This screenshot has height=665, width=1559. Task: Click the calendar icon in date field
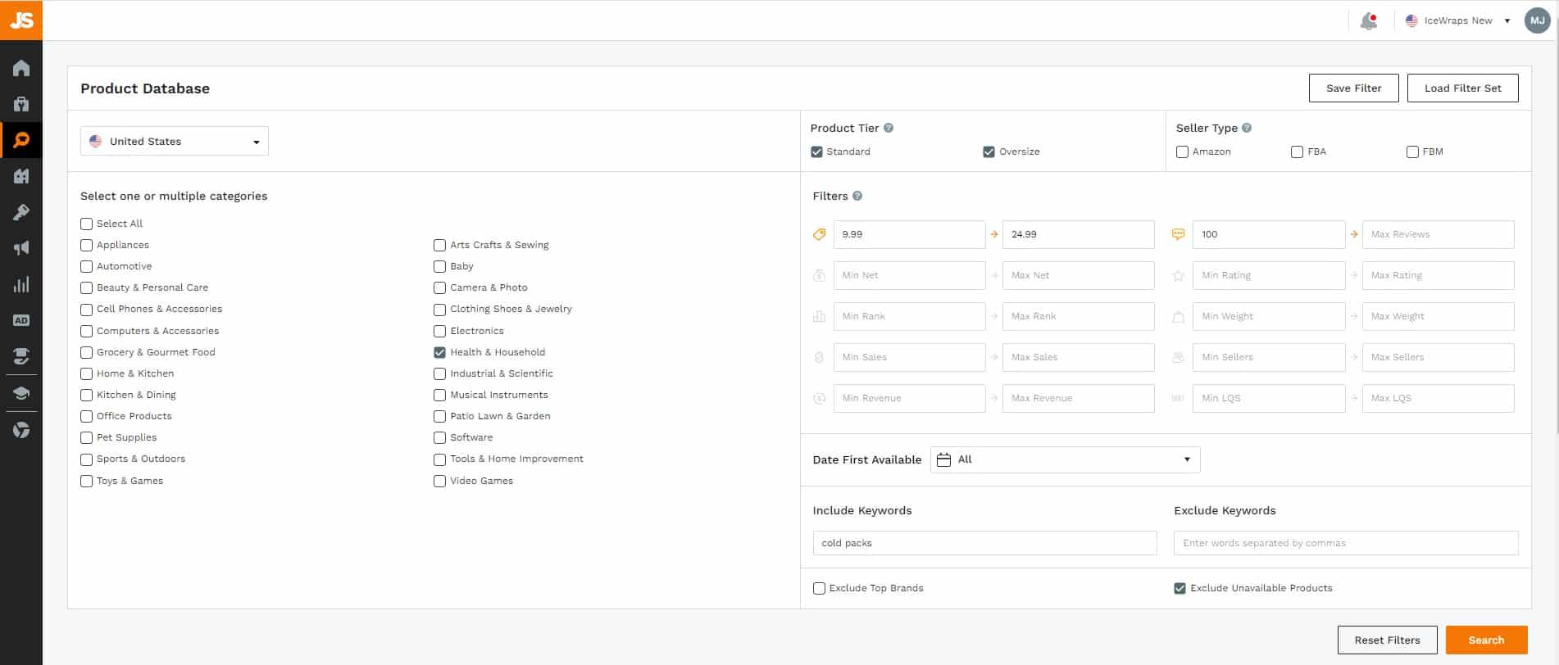pyautogui.click(x=943, y=459)
